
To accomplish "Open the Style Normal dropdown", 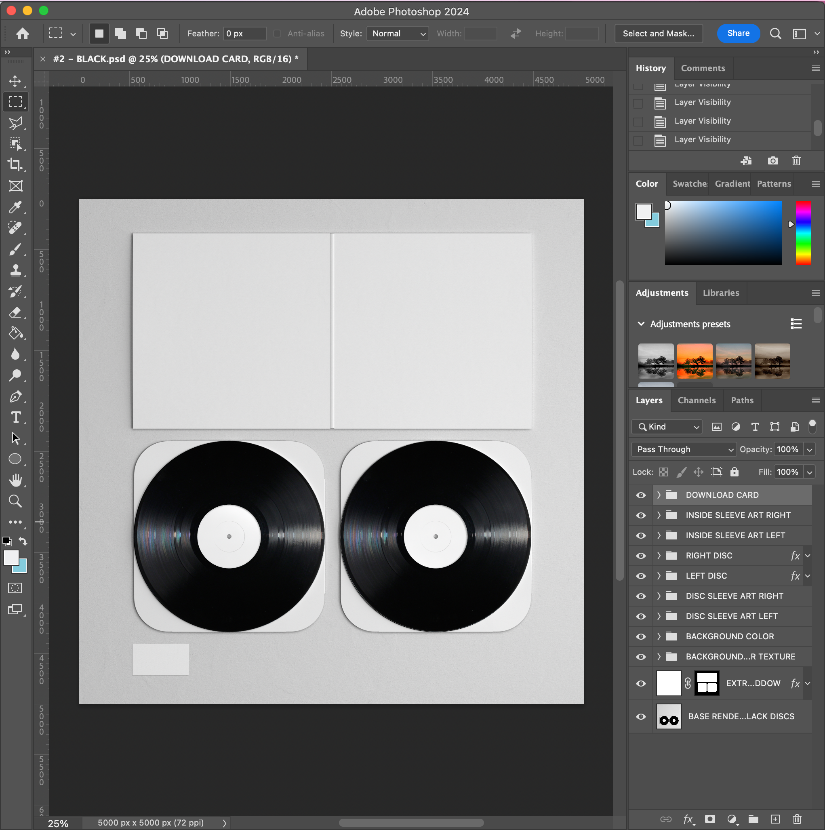I will [398, 34].
